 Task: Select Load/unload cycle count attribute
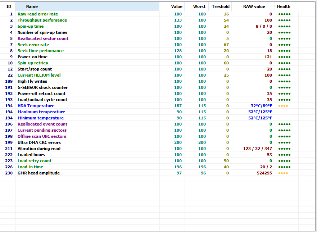coord(42,100)
